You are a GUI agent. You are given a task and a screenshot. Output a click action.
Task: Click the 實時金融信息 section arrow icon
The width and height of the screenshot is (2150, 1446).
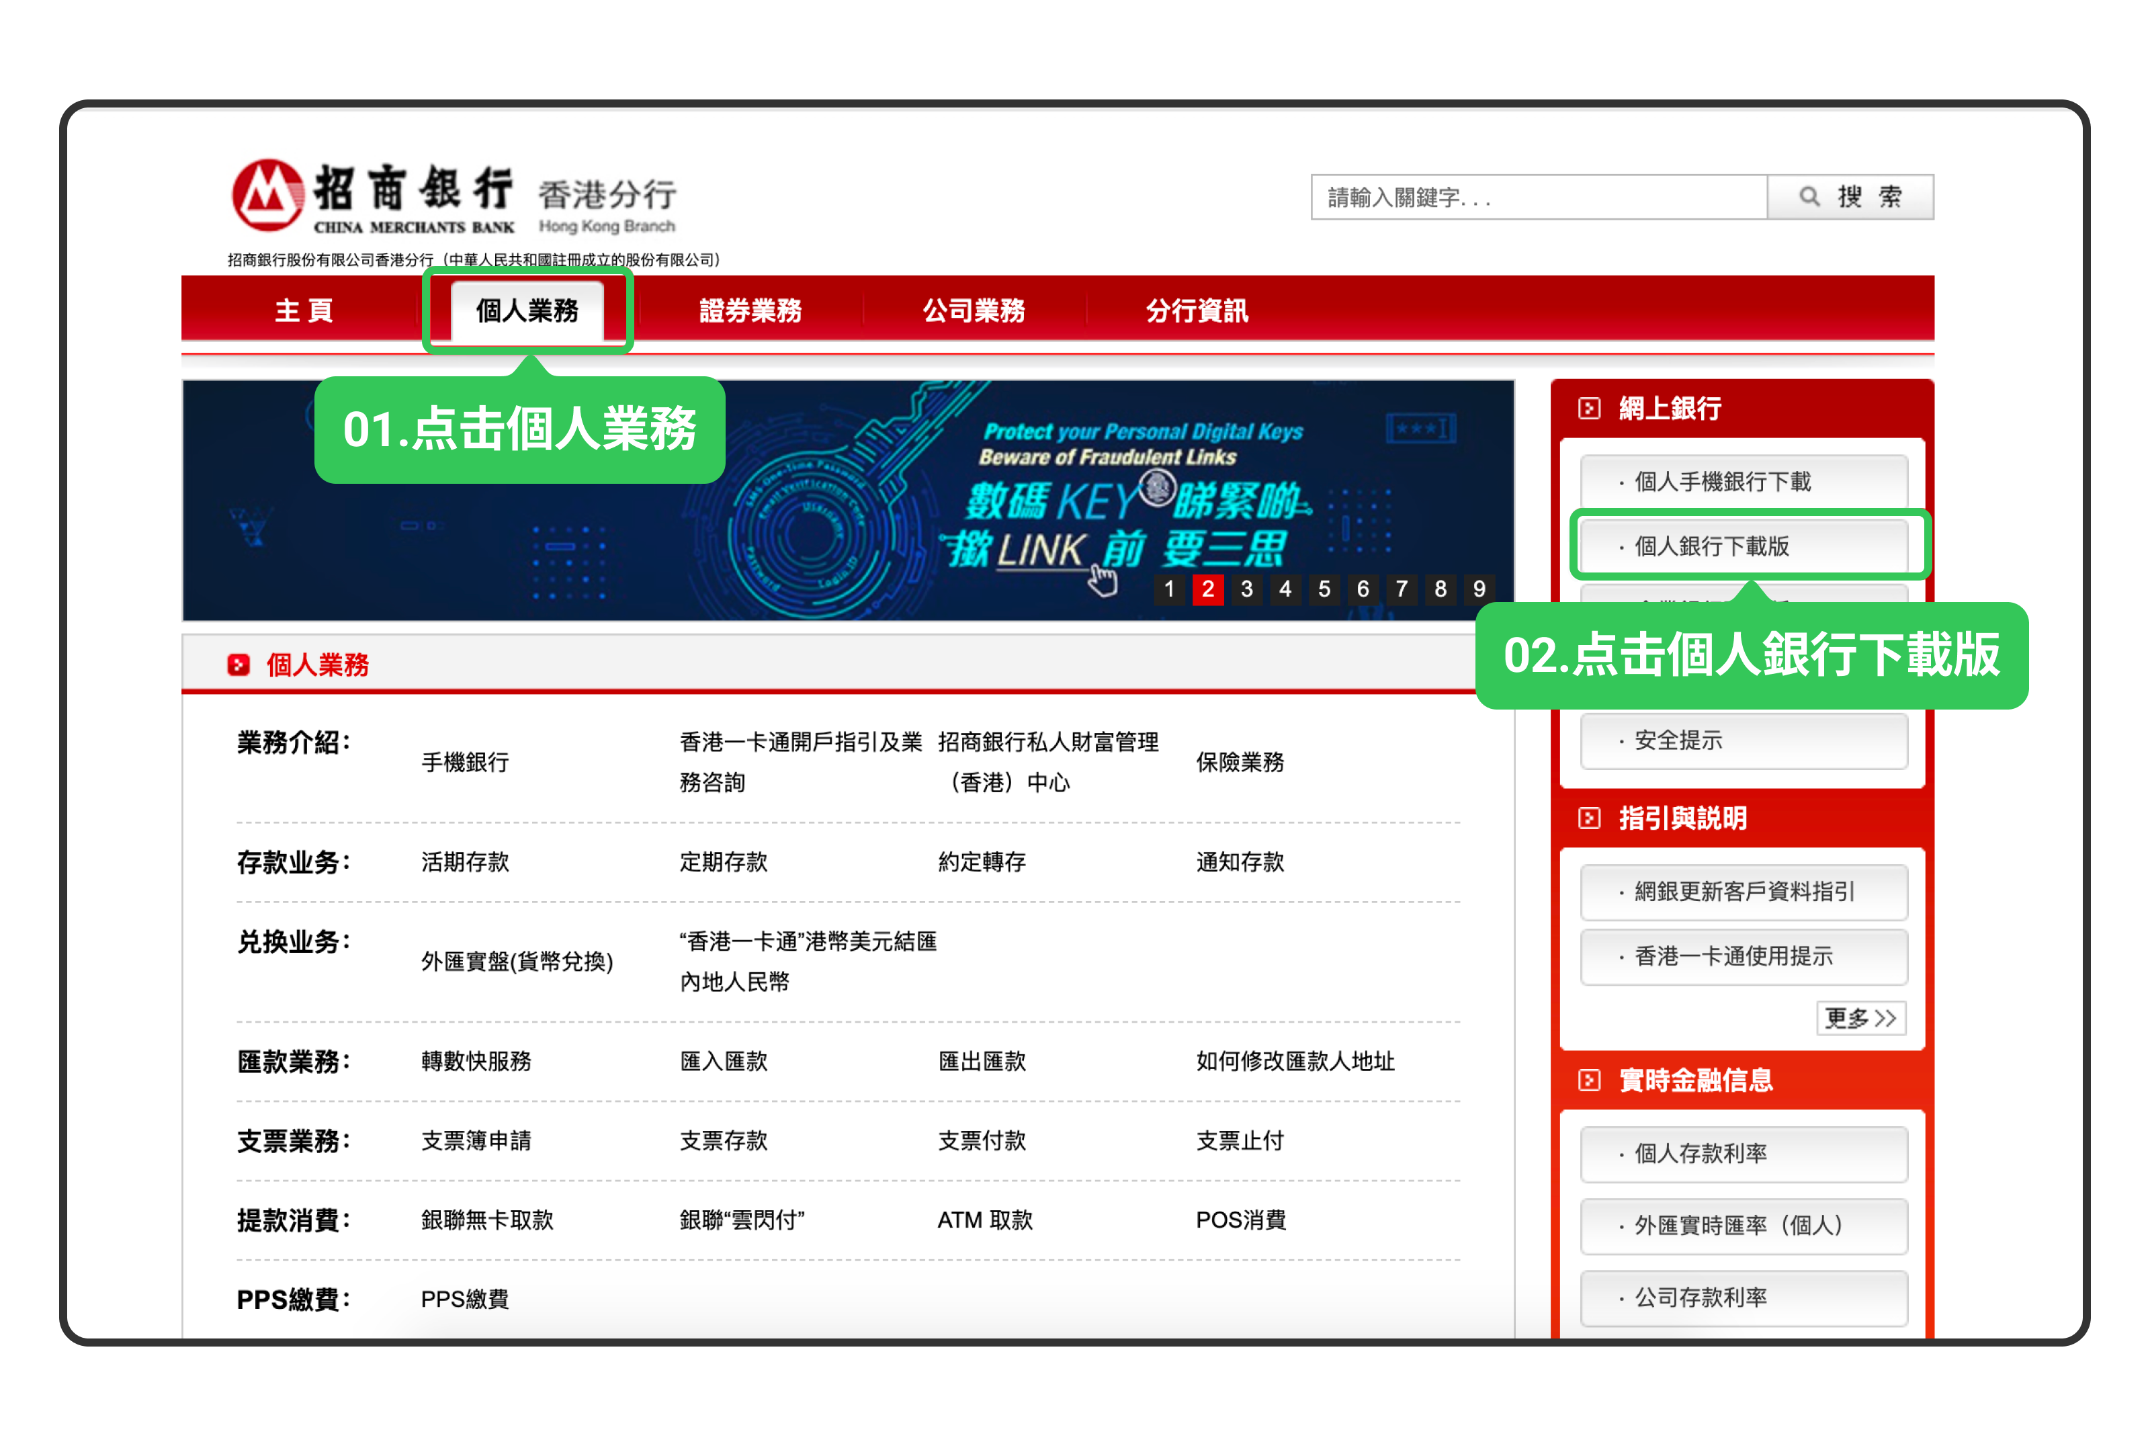tap(1588, 1080)
